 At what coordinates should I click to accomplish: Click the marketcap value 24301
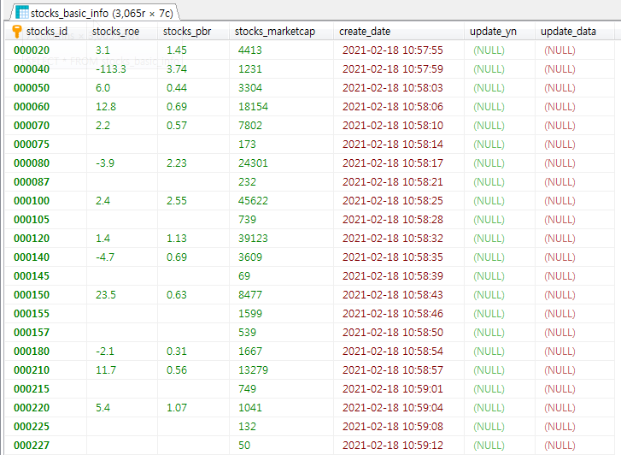(x=253, y=163)
